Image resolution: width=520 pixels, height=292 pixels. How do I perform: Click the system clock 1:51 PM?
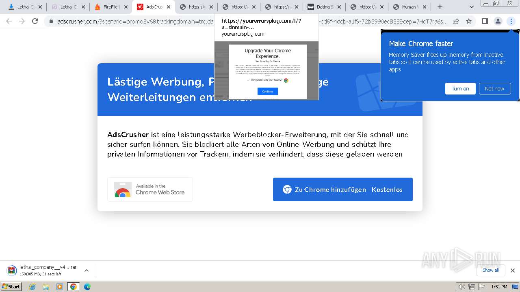[499, 287]
